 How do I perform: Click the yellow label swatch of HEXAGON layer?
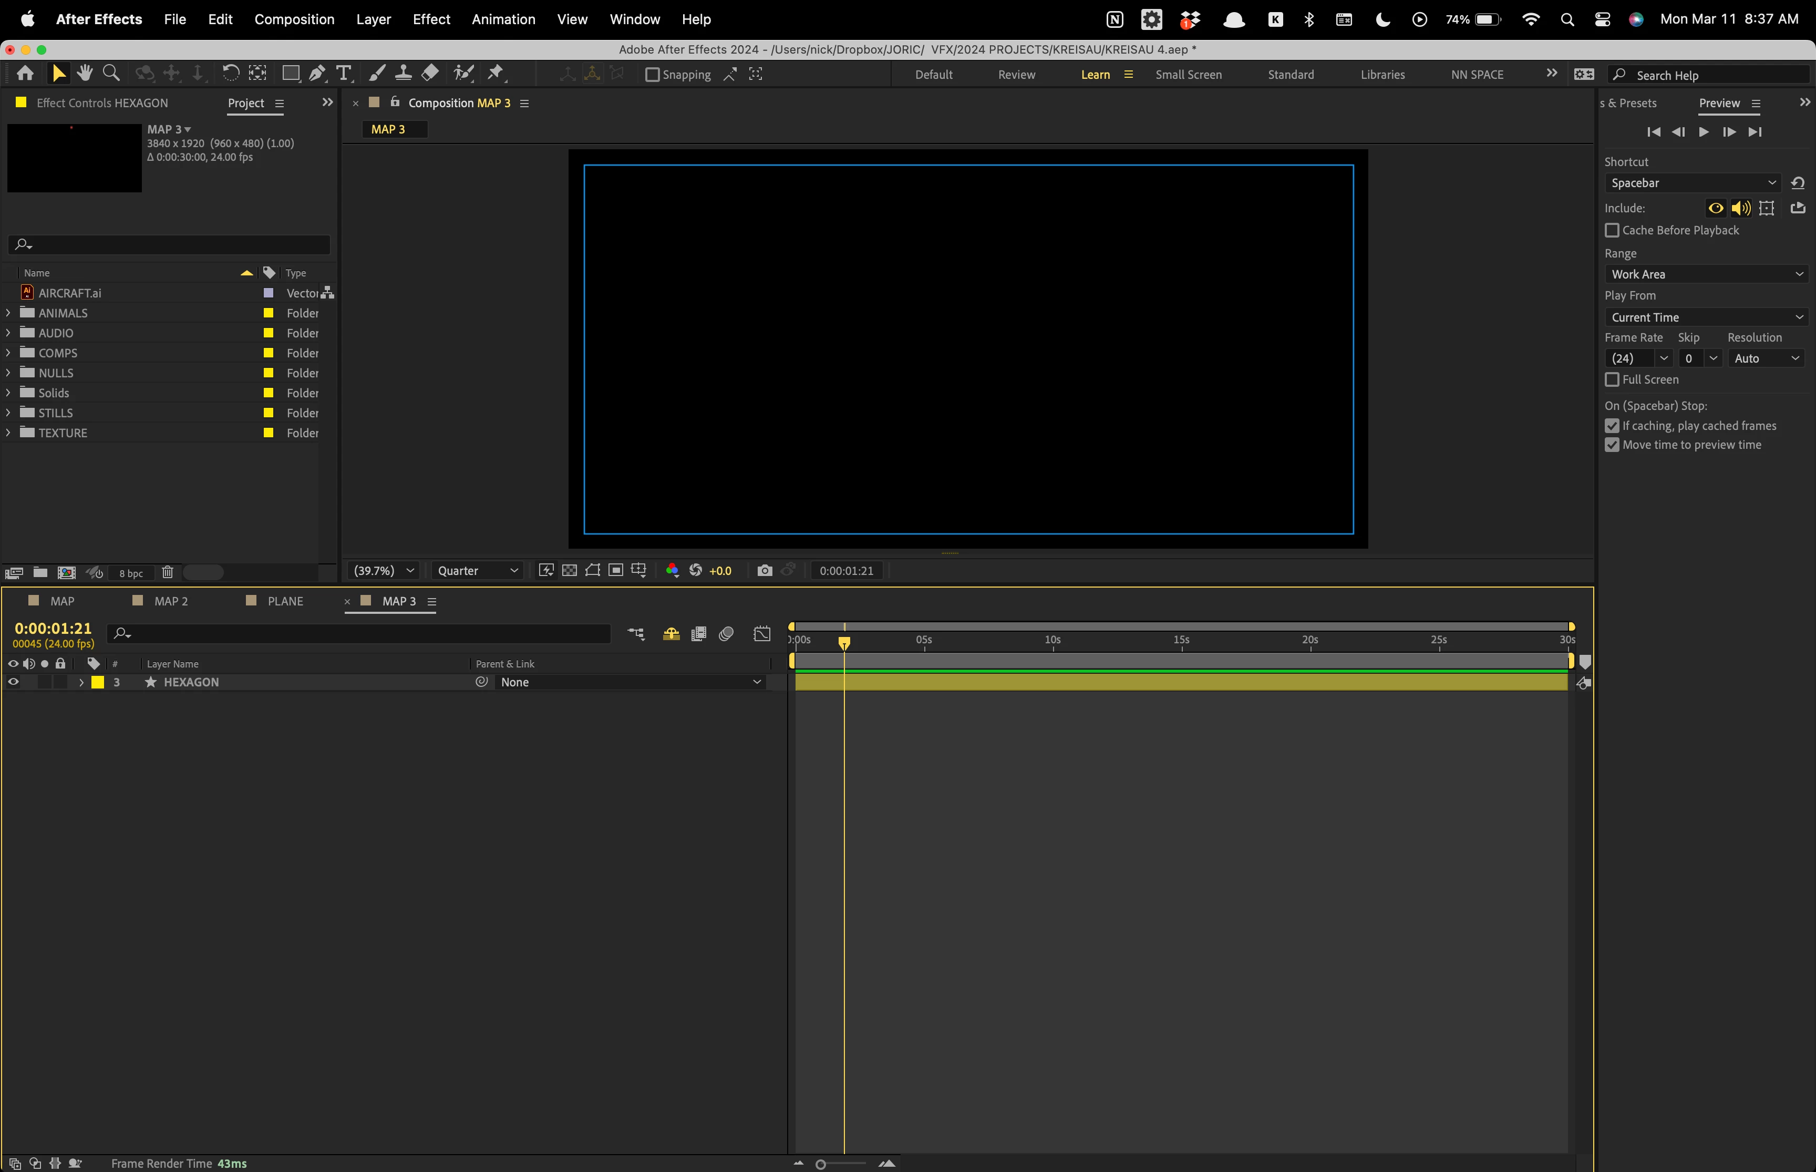[x=98, y=682]
